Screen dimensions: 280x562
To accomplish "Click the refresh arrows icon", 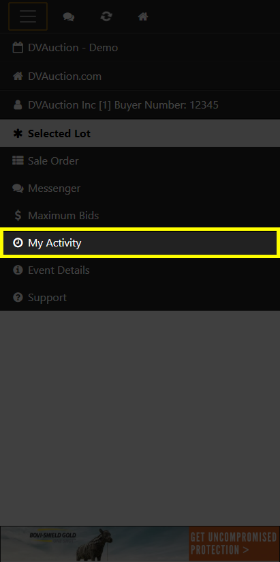I will [106, 16].
